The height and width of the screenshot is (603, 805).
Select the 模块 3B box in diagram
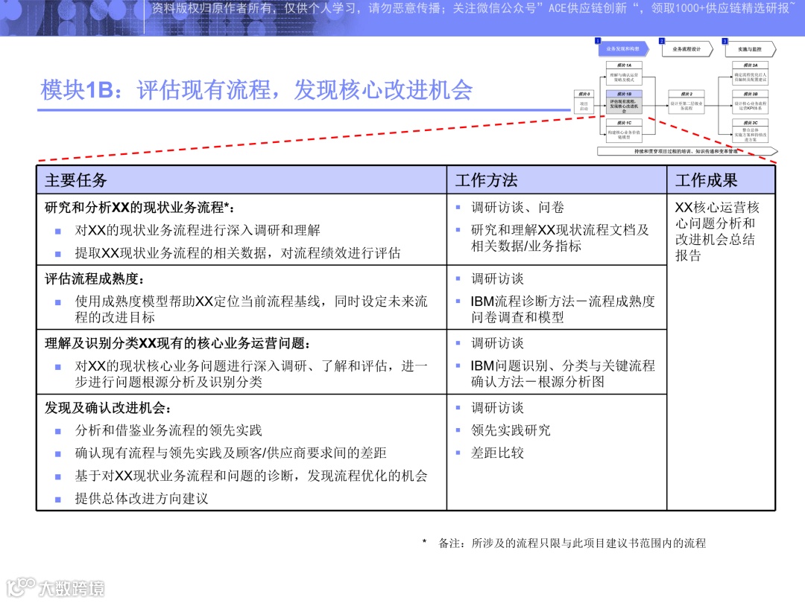tap(750, 101)
